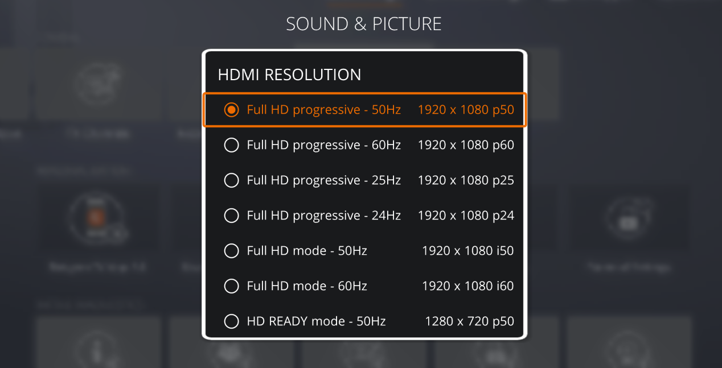This screenshot has height=368, width=722.
Task: Click the 1920 x 1080 i50 resolution text
Action: [468, 251]
